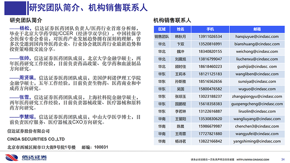Select phone number 15618358383
Viewport: 290px width, 163px height.
tap(210, 104)
